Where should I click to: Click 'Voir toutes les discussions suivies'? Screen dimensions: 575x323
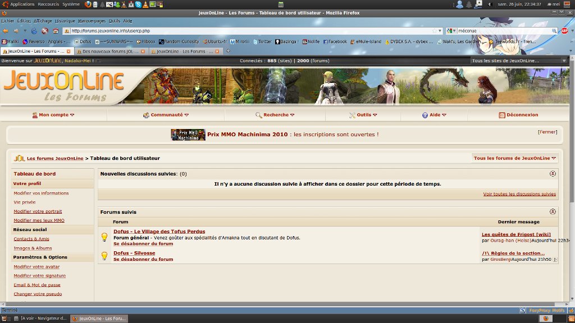coord(519,194)
